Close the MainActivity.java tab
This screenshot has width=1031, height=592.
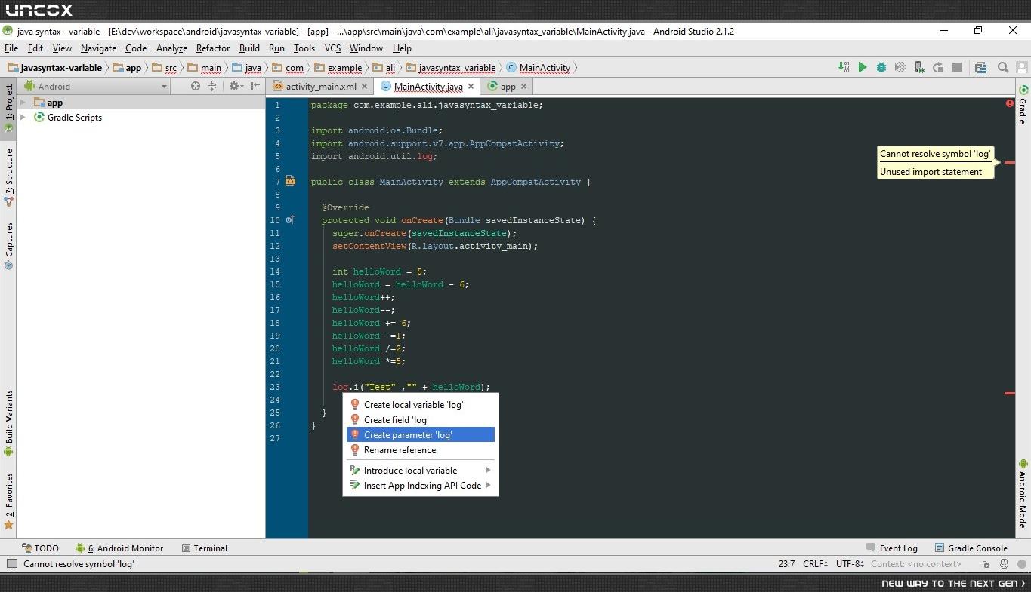point(471,87)
